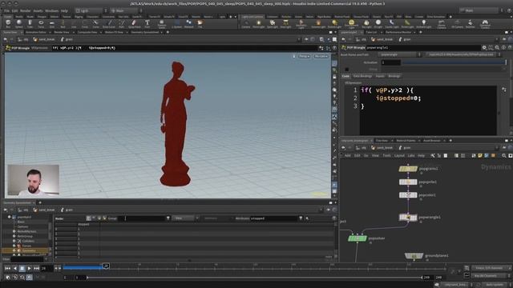Screen dimensions: 513x288
Task: Open the Key All Channels dropdown
Action: coord(491,276)
